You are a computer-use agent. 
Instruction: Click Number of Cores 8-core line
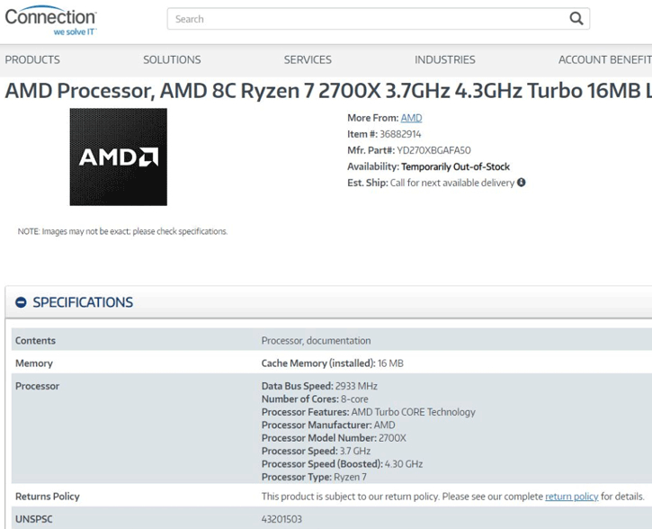click(x=315, y=399)
